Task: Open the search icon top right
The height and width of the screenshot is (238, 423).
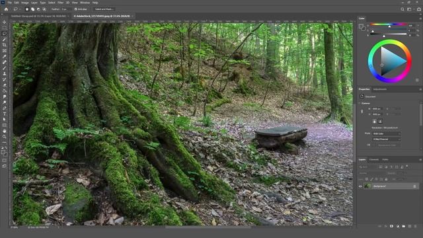Action: (403, 9)
